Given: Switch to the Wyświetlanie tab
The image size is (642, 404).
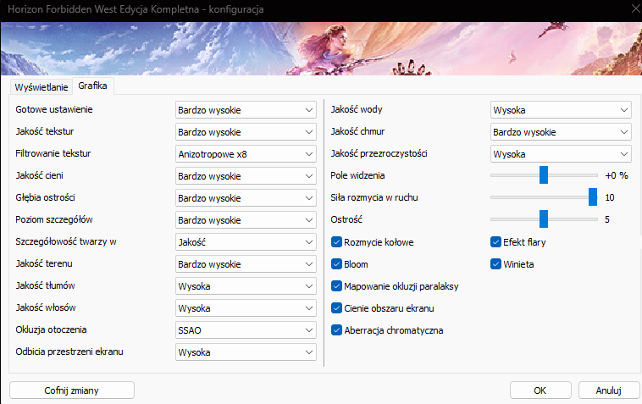Looking at the screenshot, I should [x=41, y=86].
